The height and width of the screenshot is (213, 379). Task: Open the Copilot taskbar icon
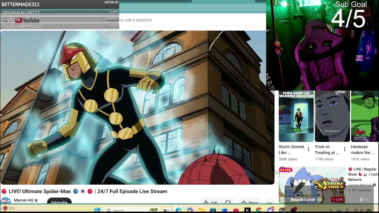[x=190, y=210]
